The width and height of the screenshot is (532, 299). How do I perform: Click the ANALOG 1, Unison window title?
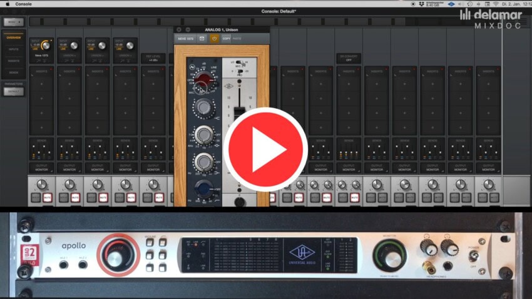[222, 30]
